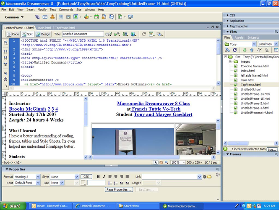Select the Zoom magnifier tool in status bar

(167, 162)
